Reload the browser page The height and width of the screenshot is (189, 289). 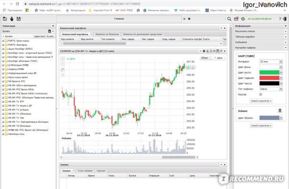[x=17, y=4]
